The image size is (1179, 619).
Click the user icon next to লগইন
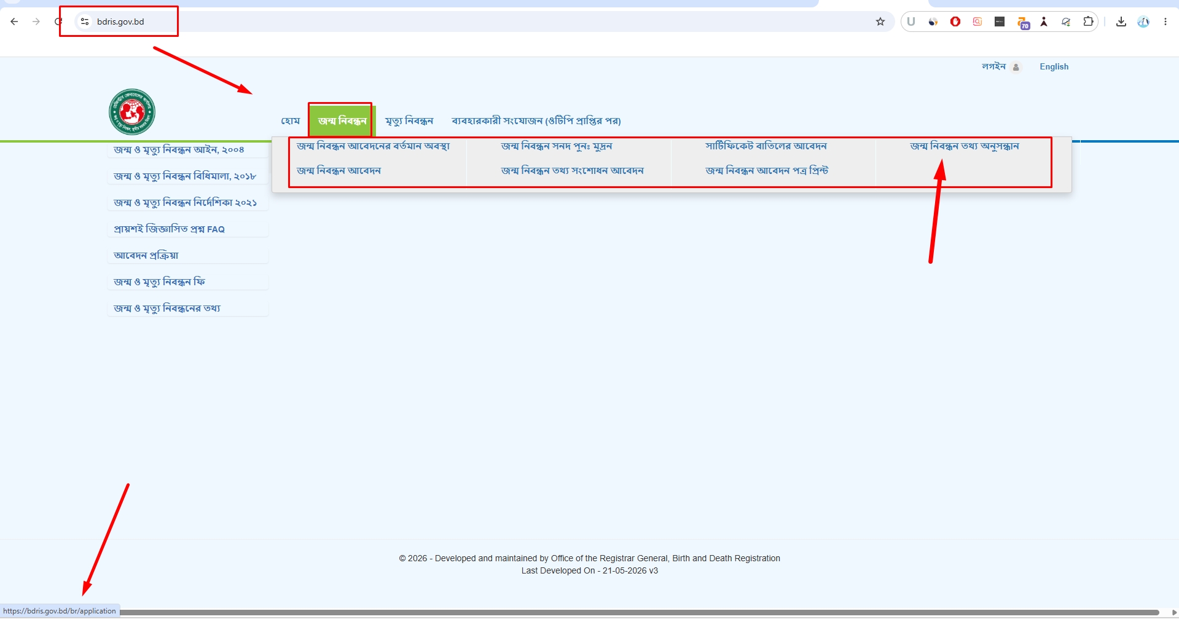(1016, 68)
